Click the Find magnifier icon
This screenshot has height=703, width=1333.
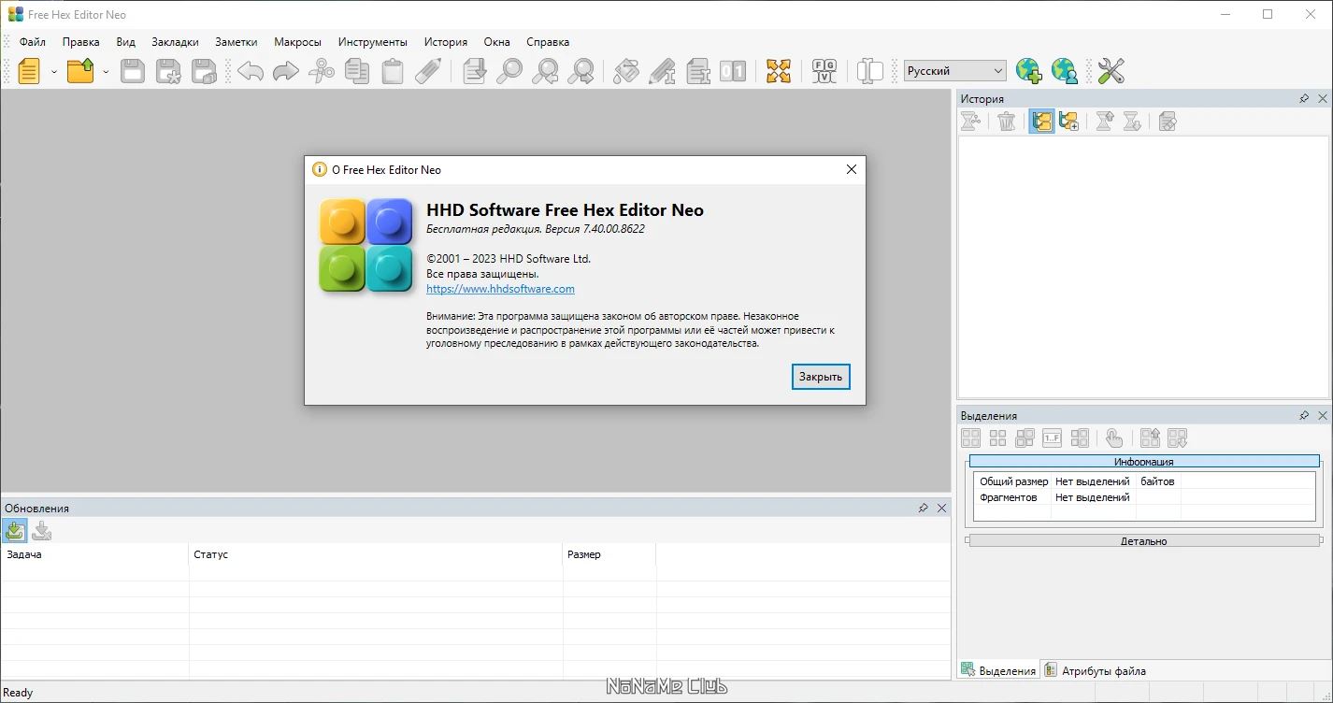tap(509, 71)
